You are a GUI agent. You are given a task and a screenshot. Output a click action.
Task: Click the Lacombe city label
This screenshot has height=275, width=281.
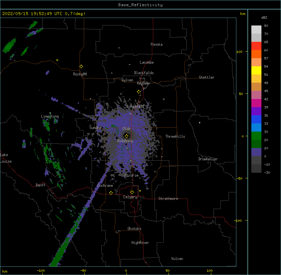pyautogui.click(x=147, y=62)
